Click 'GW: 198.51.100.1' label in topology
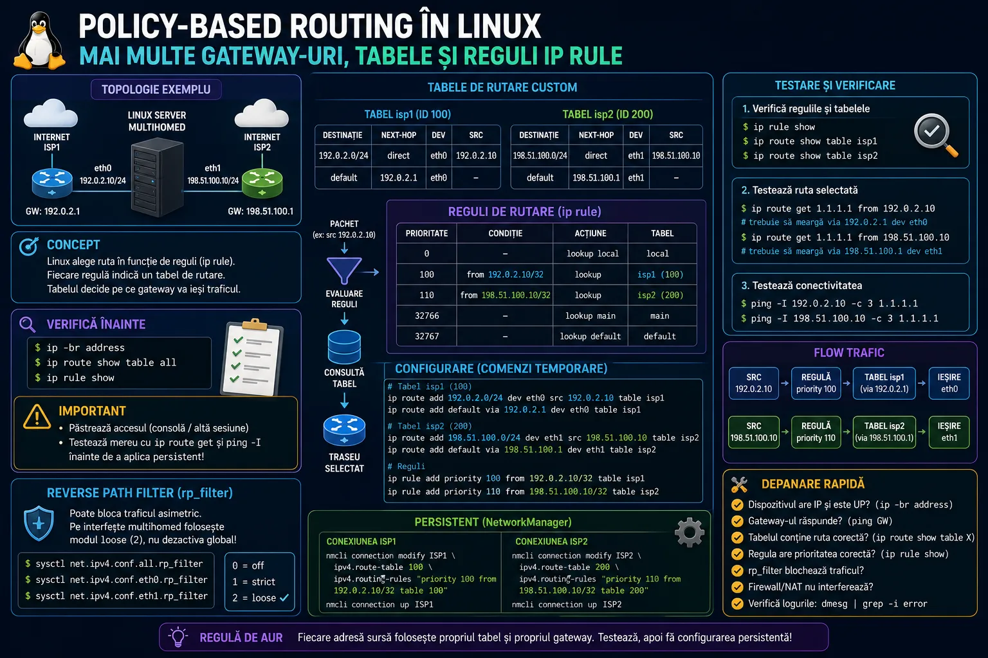This screenshot has height=658, width=988. pos(261,211)
